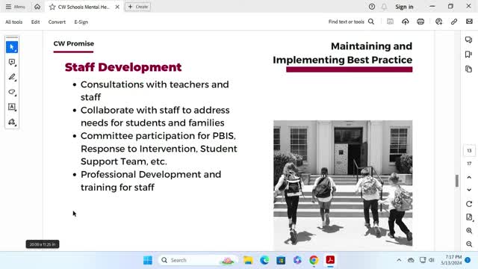This screenshot has height=269, width=478.
Task: Open the notifications bell icon
Action: point(384,7)
